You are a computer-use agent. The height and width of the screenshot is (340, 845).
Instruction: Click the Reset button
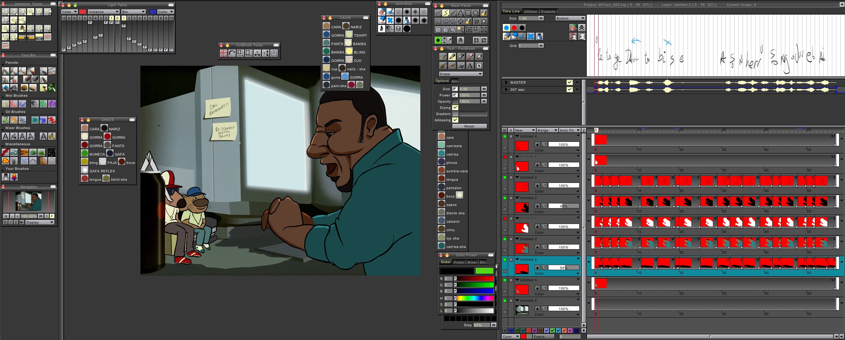[x=469, y=126]
